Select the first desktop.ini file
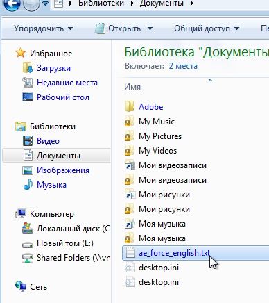This screenshot has height=303, width=269. coord(159,268)
